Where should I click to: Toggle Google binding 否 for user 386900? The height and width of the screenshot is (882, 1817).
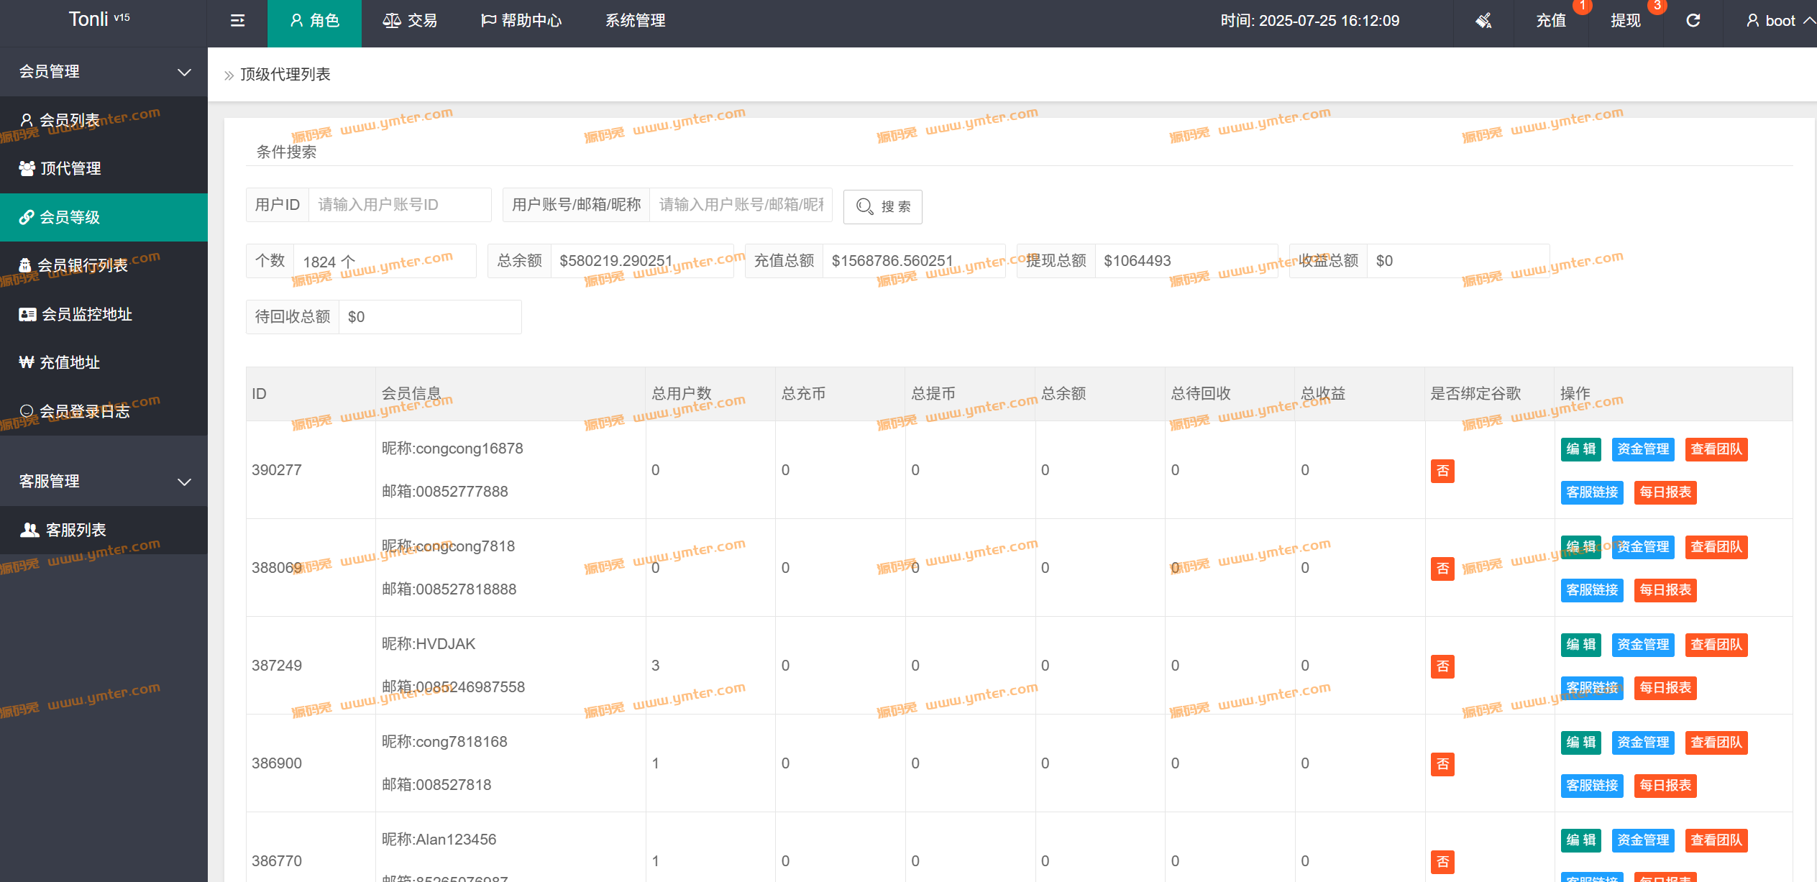1442,764
